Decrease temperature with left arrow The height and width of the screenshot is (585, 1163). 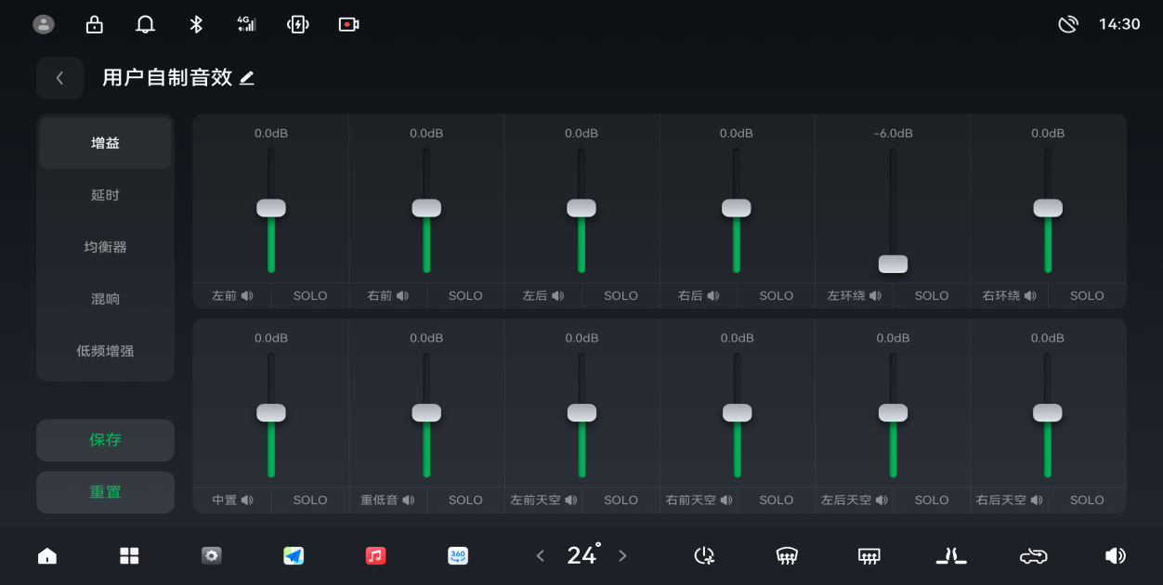[541, 555]
